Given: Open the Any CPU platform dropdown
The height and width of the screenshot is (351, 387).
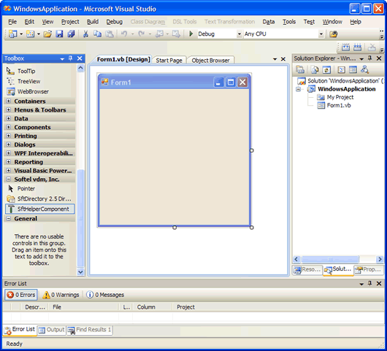Looking at the screenshot, I should pos(321,34).
